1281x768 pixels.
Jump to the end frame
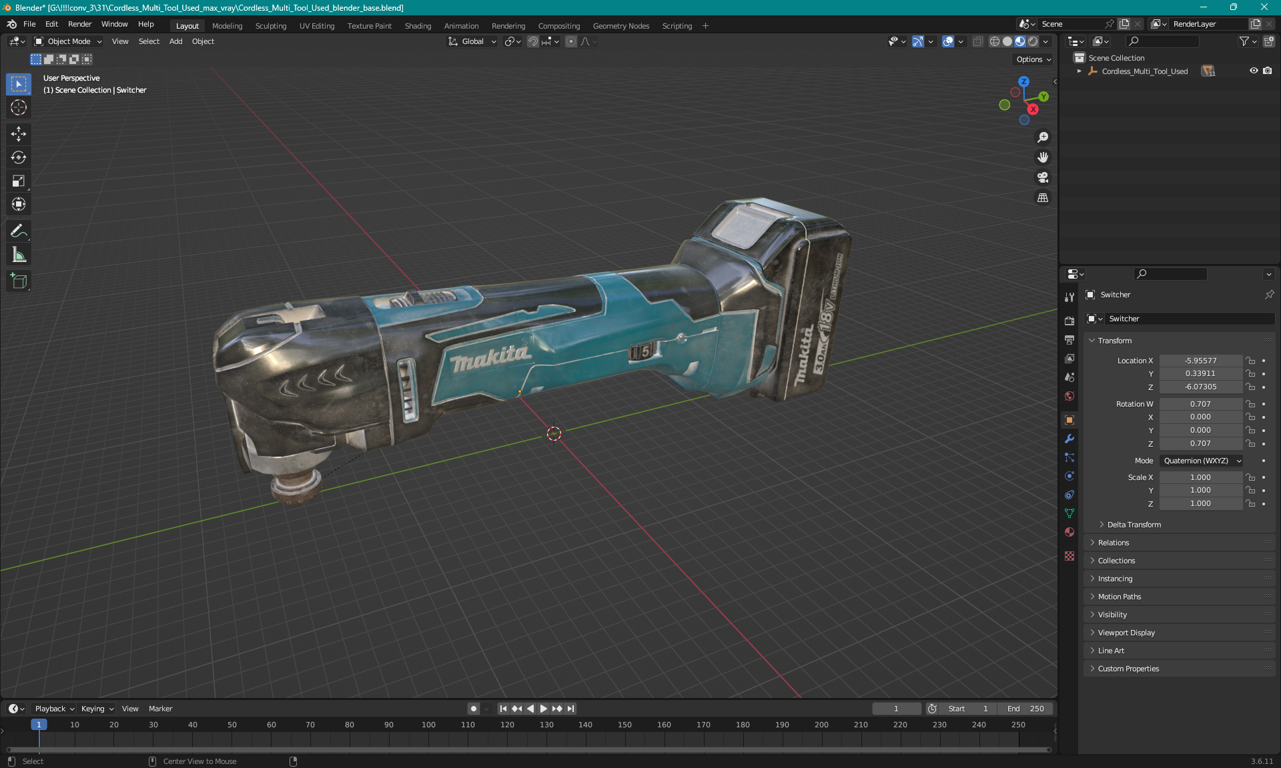570,709
